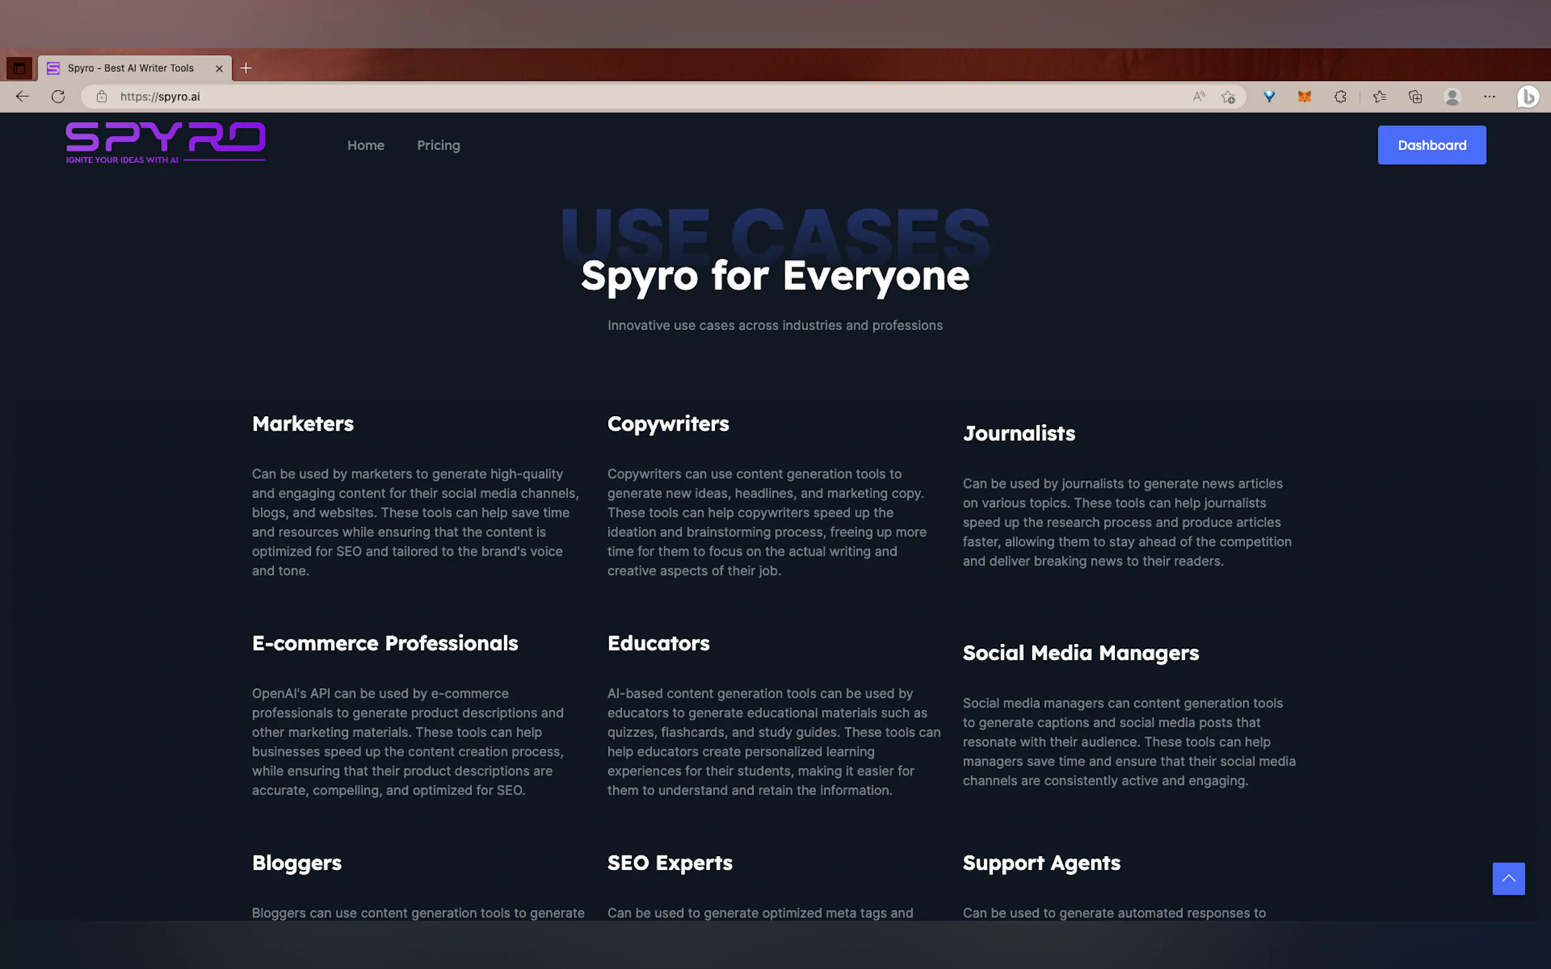Add this page to favorites
The height and width of the screenshot is (969, 1551).
[1228, 97]
